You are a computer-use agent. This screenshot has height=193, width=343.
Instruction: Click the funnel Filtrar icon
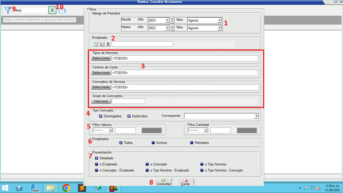pos(8,10)
